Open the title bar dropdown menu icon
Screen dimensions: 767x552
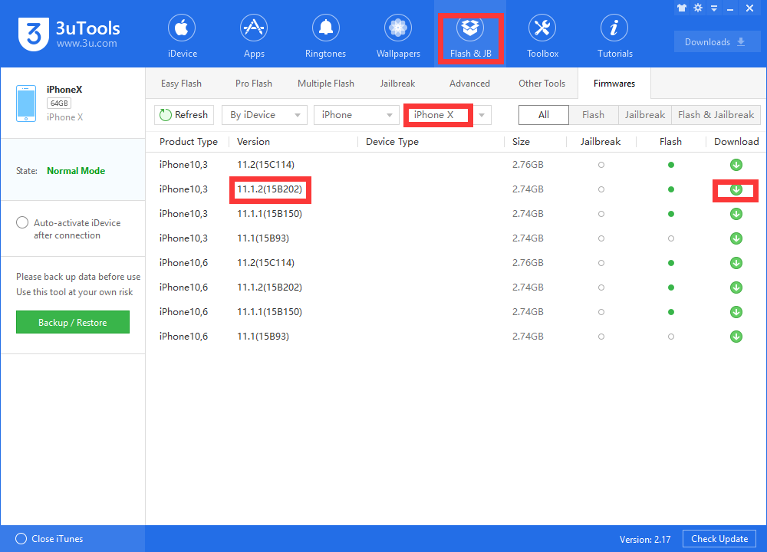point(714,8)
